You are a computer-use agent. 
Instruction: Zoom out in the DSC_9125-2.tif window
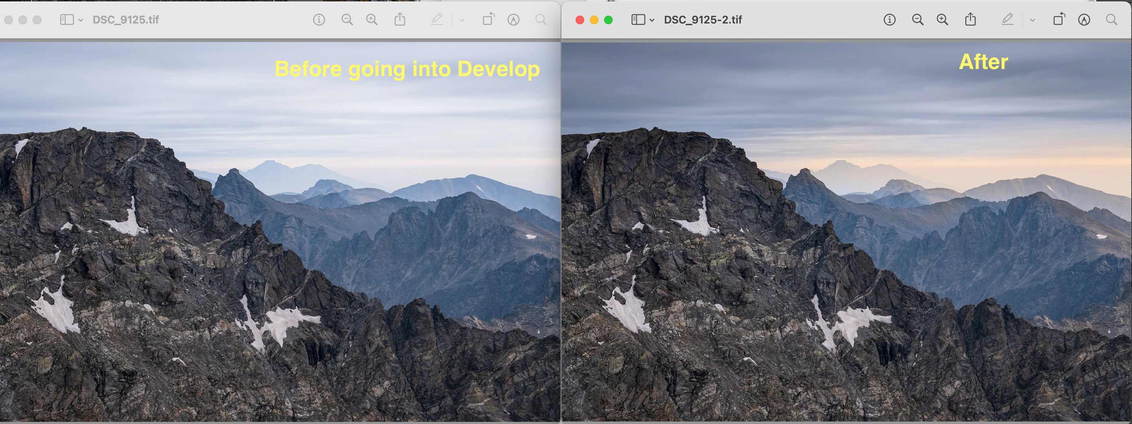pyautogui.click(x=917, y=20)
